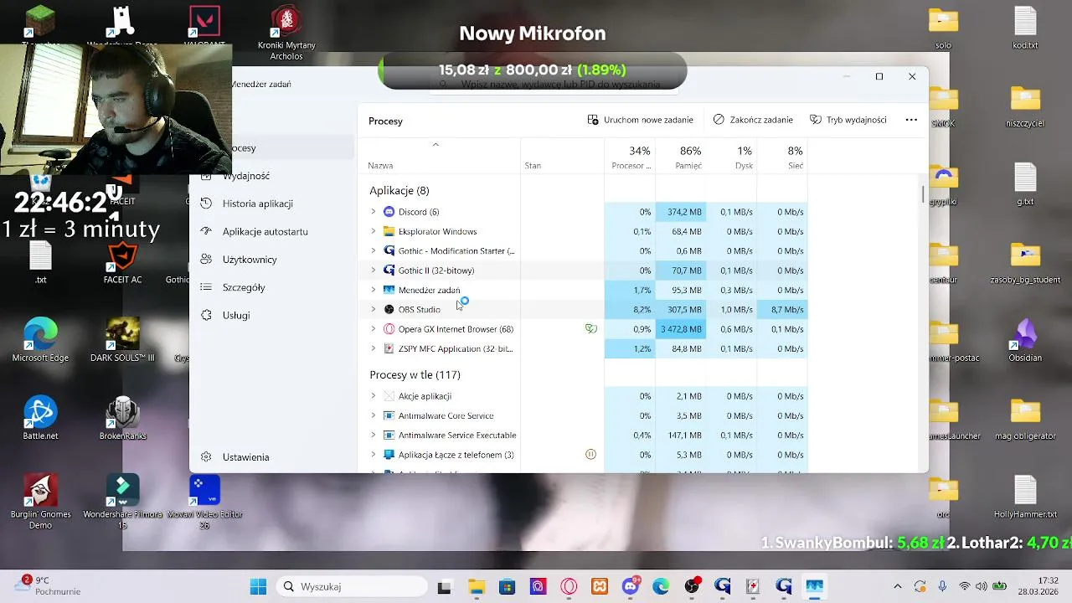The width and height of the screenshot is (1072, 603).
Task: Launch VALORANT desktop shortcut
Action: pos(205,25)
